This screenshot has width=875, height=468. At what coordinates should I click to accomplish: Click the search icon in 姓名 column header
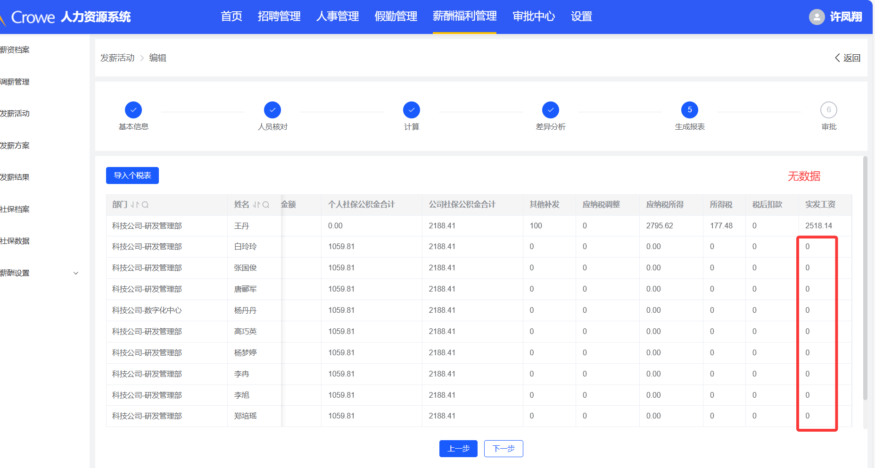click(x=266, y=205)
